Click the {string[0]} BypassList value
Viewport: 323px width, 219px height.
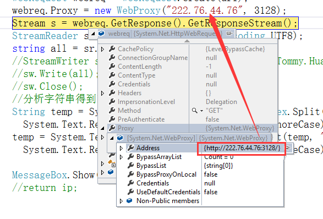(x=218, y=166)
